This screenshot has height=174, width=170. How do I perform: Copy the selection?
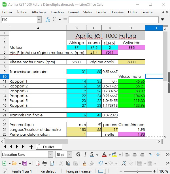click(68, 163)
